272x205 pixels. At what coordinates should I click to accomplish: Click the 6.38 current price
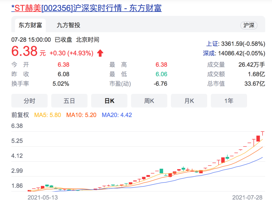click(x=24, y=51)
